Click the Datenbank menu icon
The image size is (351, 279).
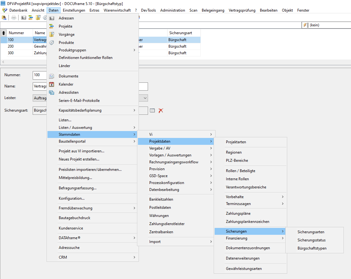(x=4, y=10)
